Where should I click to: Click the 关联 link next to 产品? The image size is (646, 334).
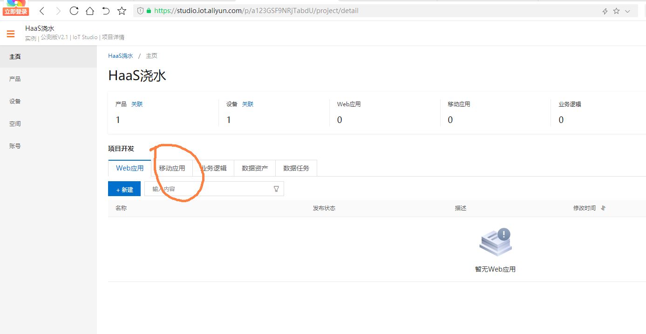tap(137, 104)
